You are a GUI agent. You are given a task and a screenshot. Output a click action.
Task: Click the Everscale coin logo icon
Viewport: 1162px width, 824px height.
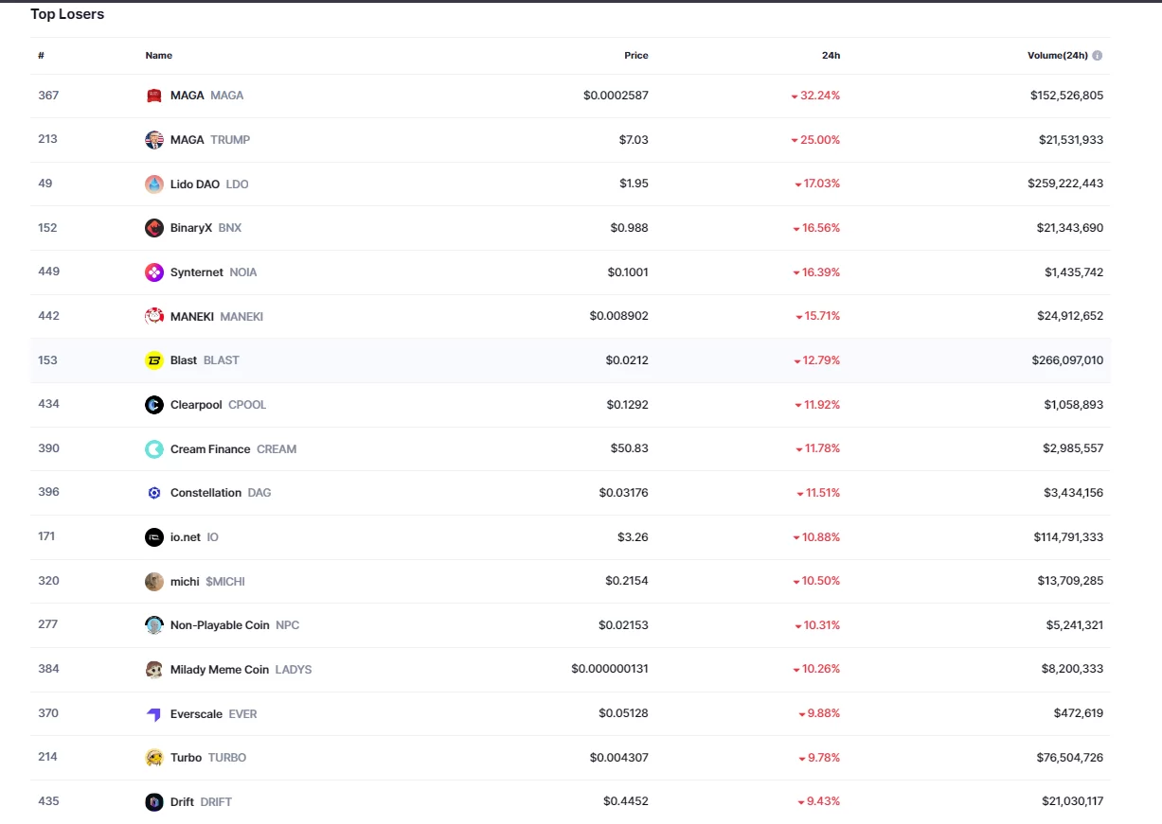click(x=154, y=714)
